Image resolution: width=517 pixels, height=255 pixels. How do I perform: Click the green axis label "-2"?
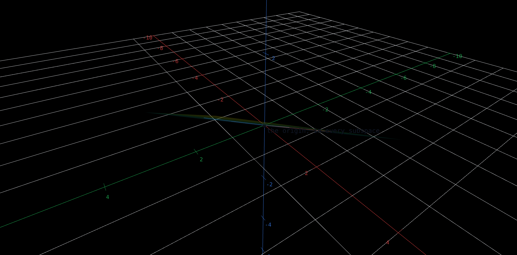pos(326,110)
